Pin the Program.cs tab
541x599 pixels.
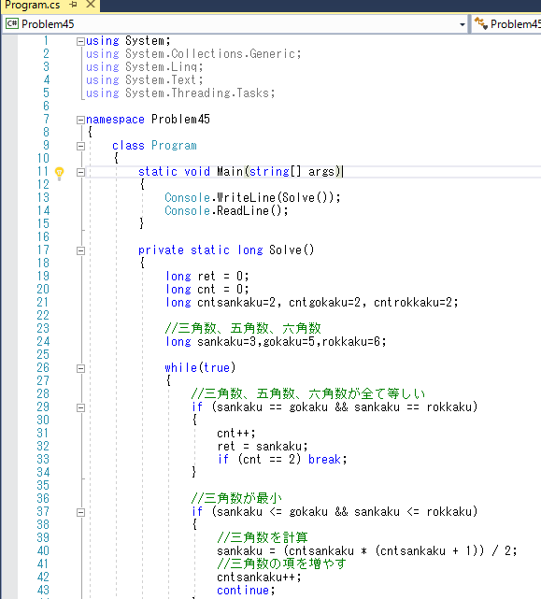coord(74,5)
